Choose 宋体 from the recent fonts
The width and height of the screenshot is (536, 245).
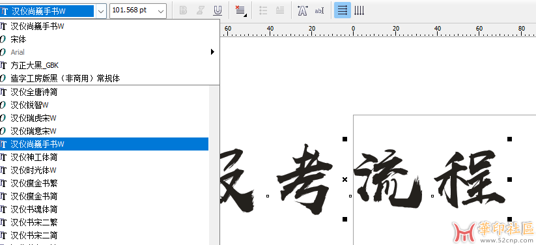[x=109, y=39]
